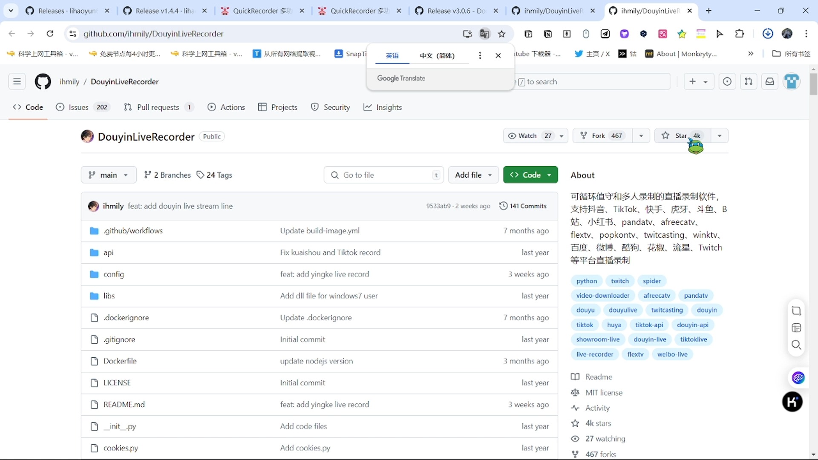
Task: Switch to 'Release v1.4.4' browser tab
Action: (x=164, y=11)
